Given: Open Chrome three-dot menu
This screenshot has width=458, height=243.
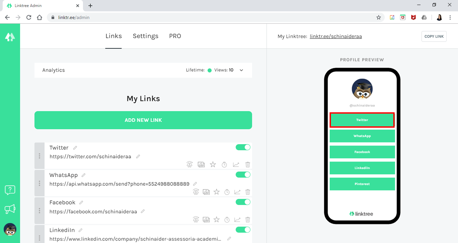Looking at the screenshot, I should [x=450, y=17].
